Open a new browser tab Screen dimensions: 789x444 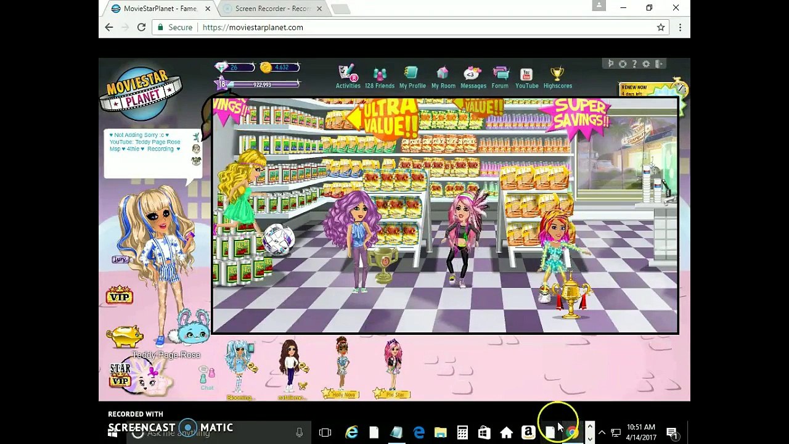point(340,9)
